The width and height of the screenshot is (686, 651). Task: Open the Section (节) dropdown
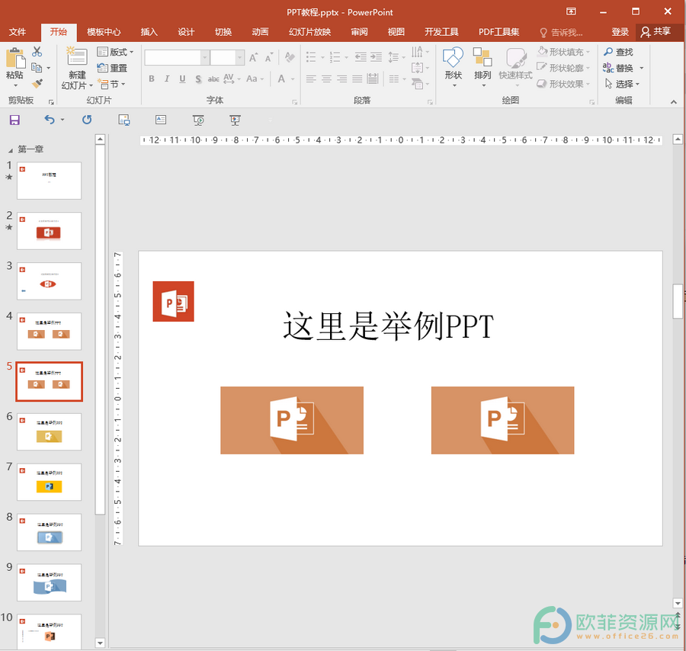[x=111, y=84]
